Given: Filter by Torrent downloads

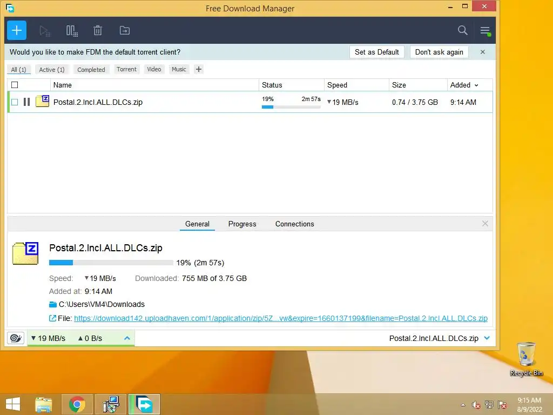Looking at the screenshot, I should tap(126, 69).
